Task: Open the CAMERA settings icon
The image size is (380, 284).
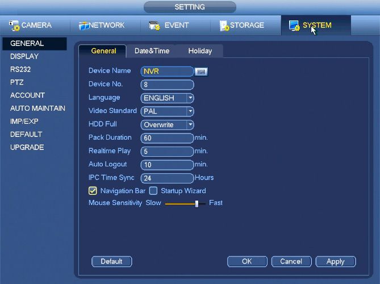Action: [14, 26]
